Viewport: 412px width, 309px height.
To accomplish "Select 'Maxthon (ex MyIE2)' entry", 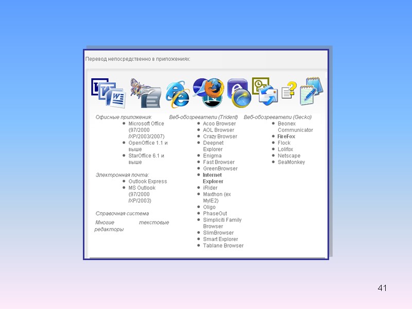I will 217,197.
